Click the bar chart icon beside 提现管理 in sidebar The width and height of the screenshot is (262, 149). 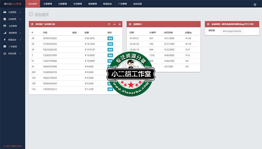click(x=5, y=33)
